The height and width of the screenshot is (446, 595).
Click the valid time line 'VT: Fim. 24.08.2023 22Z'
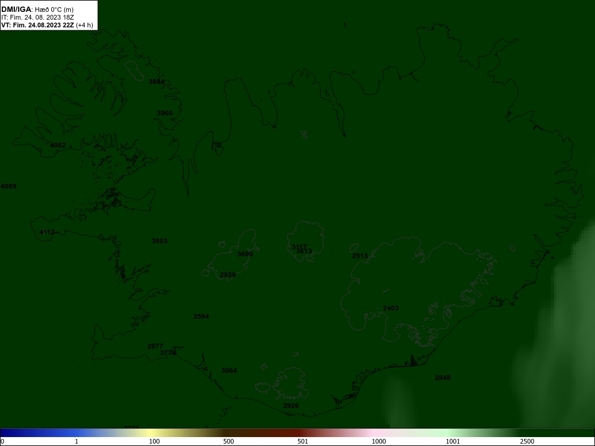coord(37,25)
